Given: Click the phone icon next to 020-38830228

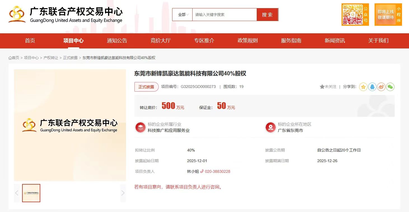Looking at the screenshot, I should [x=202, y=171].
